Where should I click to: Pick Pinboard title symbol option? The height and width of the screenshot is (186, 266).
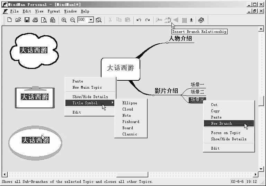point(131,122)
